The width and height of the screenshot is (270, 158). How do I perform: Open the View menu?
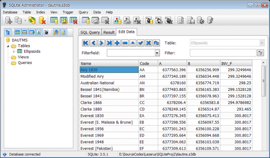click(x=54, y=12)
